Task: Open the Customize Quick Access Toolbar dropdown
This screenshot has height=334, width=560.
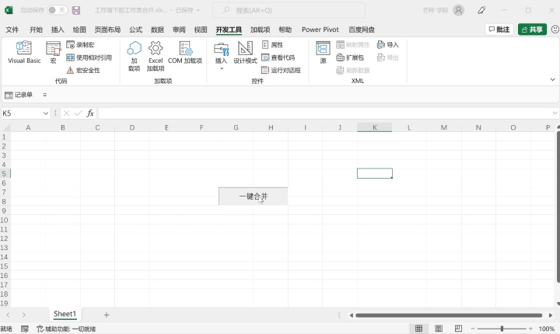Action: click(44, 95)
